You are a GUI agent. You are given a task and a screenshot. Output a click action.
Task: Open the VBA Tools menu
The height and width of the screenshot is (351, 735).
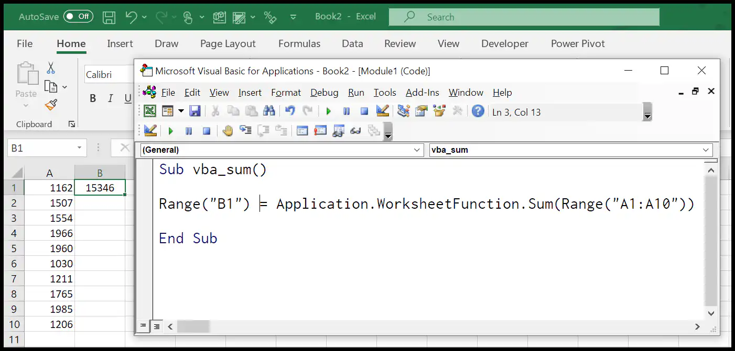click(385, 93)
